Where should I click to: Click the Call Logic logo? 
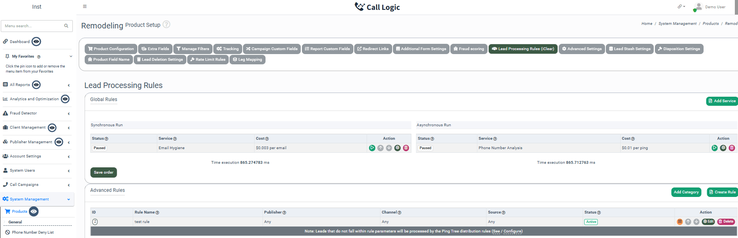377,7
